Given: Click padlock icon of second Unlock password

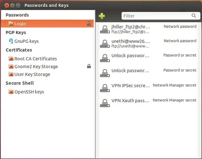Looking at the screenshot, I should pyautogui.click(x=105, y=73).
